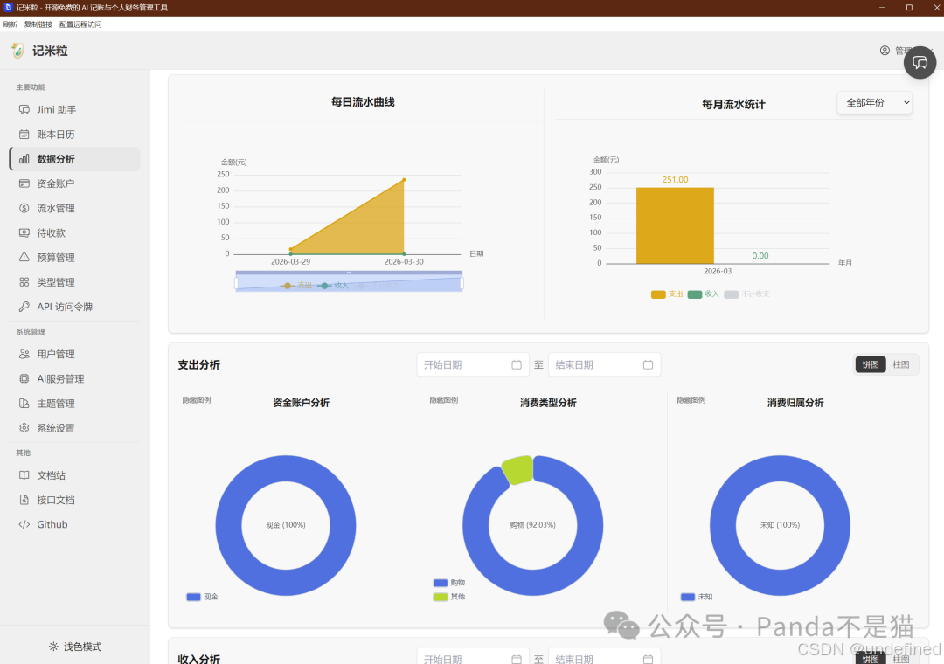Switch 支出分析 to 饼图 view
944x664 pixels.
coord(871,365)
